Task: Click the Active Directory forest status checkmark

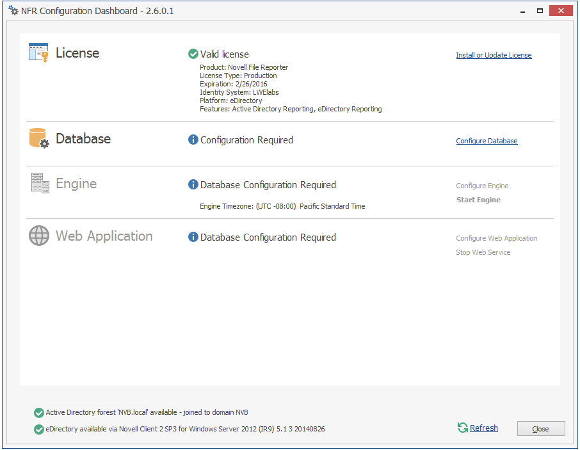Action: pos(39,412)
